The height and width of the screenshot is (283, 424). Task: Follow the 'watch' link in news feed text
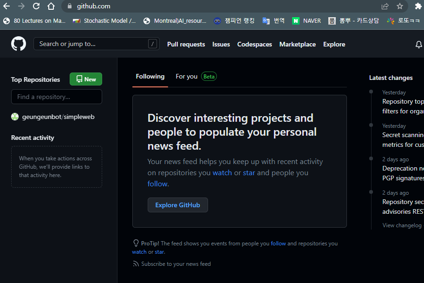222,172
